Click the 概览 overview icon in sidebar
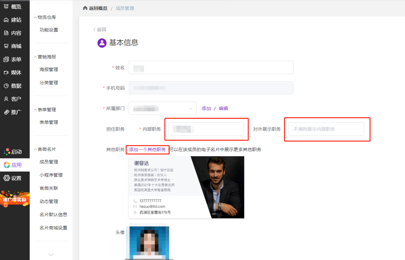 click(x=6, y=6)
